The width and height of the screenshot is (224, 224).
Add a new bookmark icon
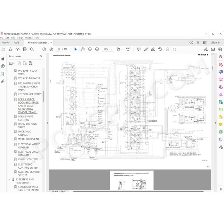pyautogui.click(x=25, y=63)
